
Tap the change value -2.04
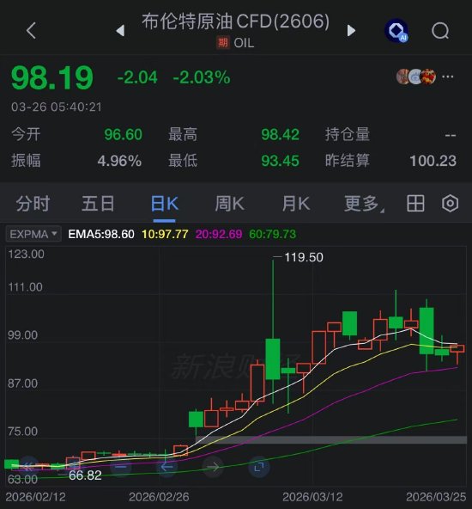[x=137, y=77]
